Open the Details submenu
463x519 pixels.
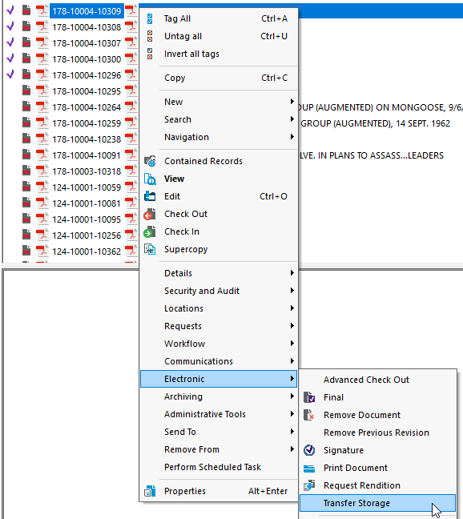(219, 273)
